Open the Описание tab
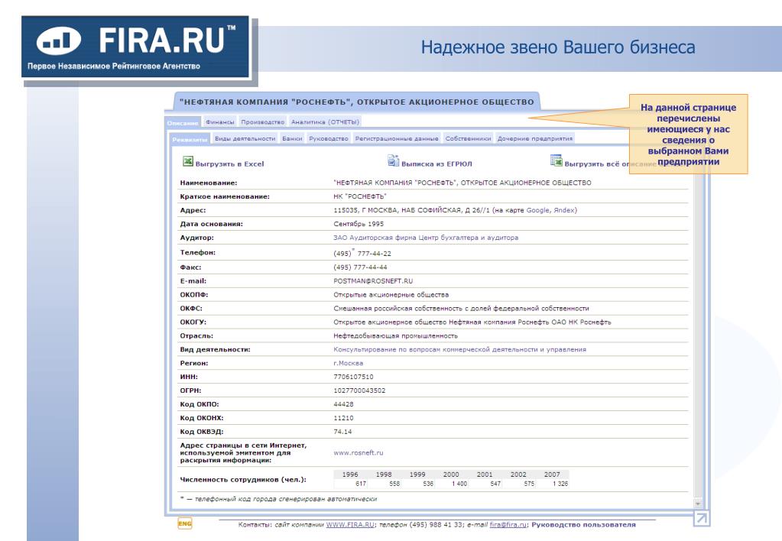 point(183,123)
